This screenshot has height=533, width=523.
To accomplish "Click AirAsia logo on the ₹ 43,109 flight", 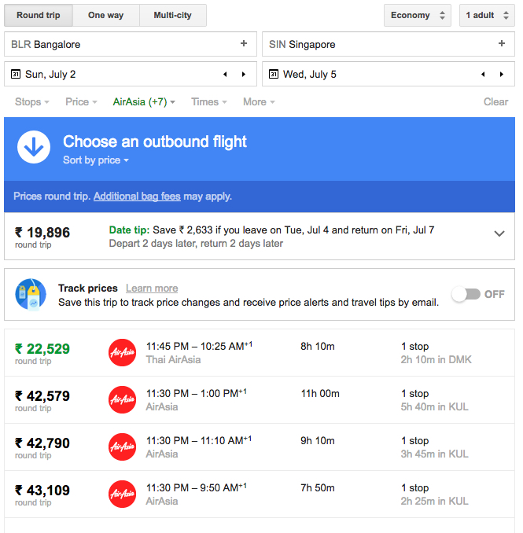I will (123, 494).
